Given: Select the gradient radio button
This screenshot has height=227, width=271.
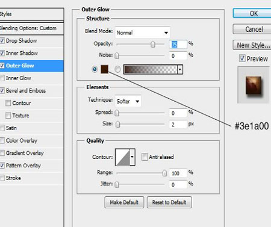Looking at the screenshot, I should tap(117, 69).
